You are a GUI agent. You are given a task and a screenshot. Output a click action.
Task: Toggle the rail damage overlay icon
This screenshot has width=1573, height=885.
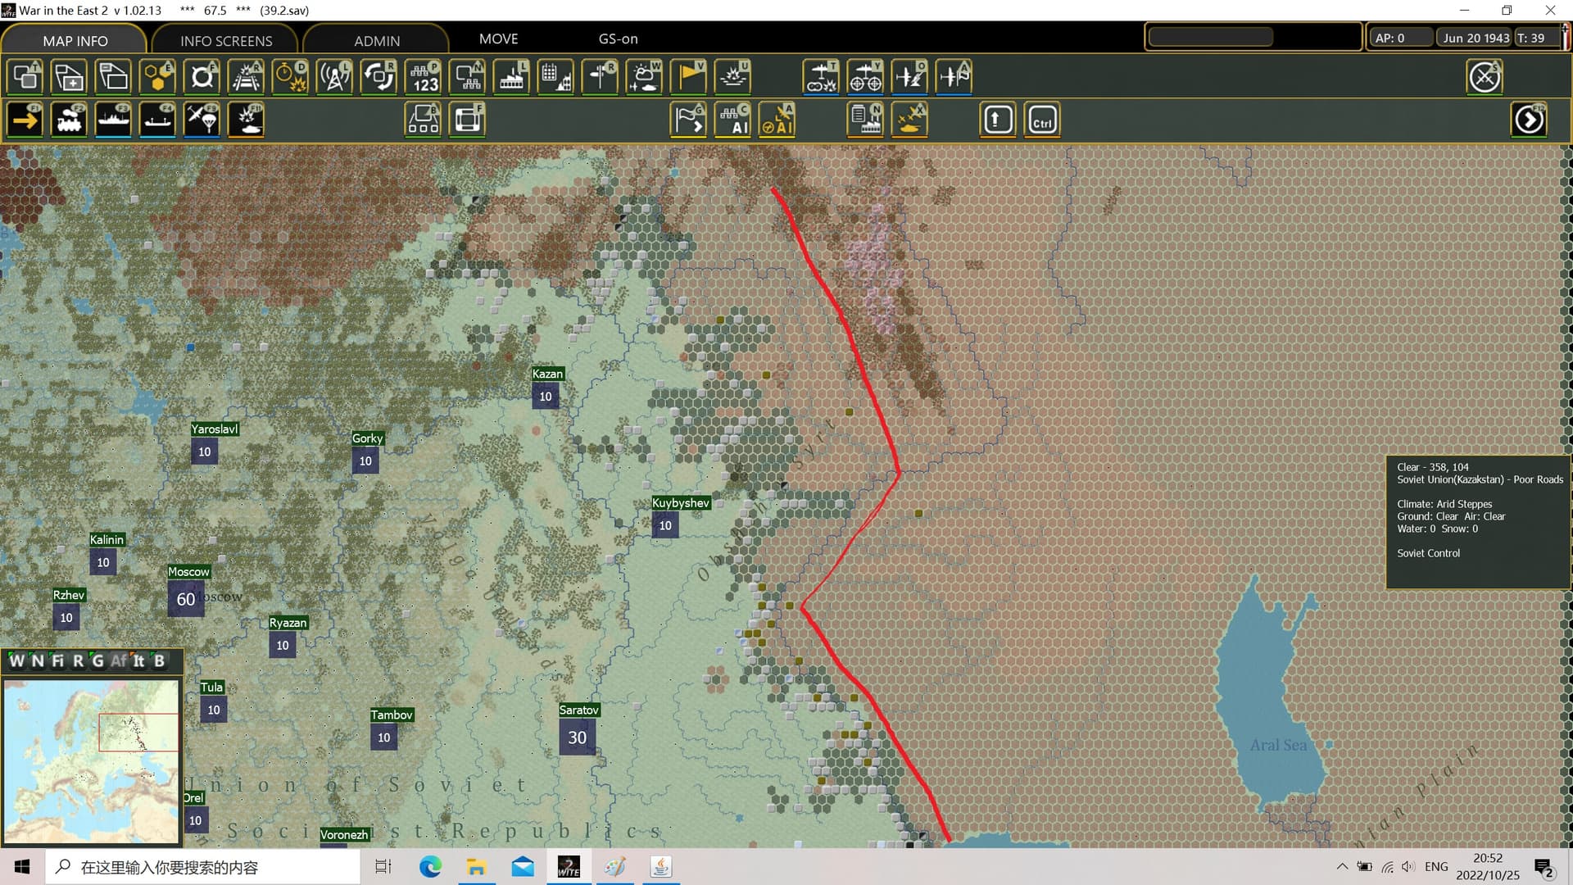click(247, 77)
